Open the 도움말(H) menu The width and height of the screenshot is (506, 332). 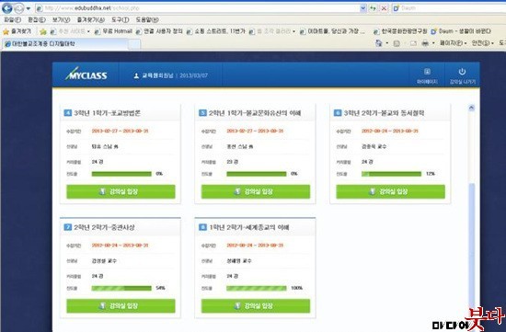(x=147, y=19)
